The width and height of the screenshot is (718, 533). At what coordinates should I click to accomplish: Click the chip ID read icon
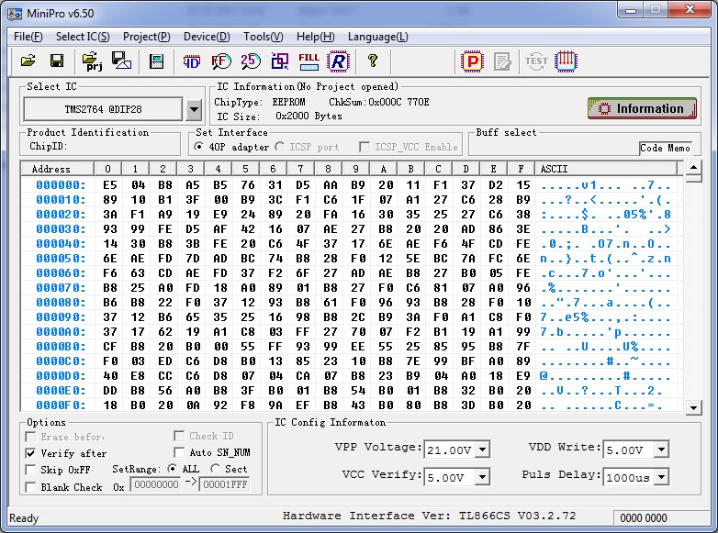click(191, 61)
